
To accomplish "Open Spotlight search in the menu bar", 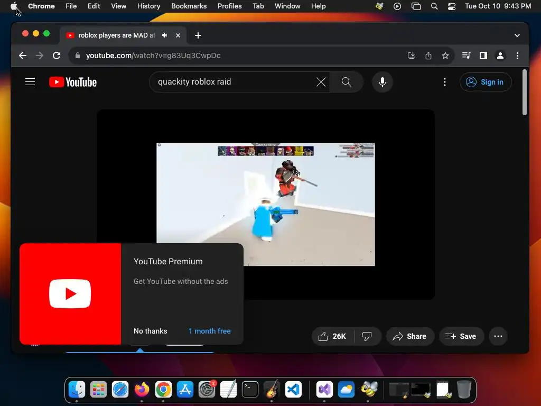I will pyautogui.click(x=434, y=6).
